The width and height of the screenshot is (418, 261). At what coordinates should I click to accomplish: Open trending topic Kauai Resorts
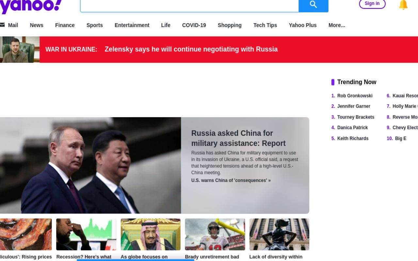click(405, 96)
